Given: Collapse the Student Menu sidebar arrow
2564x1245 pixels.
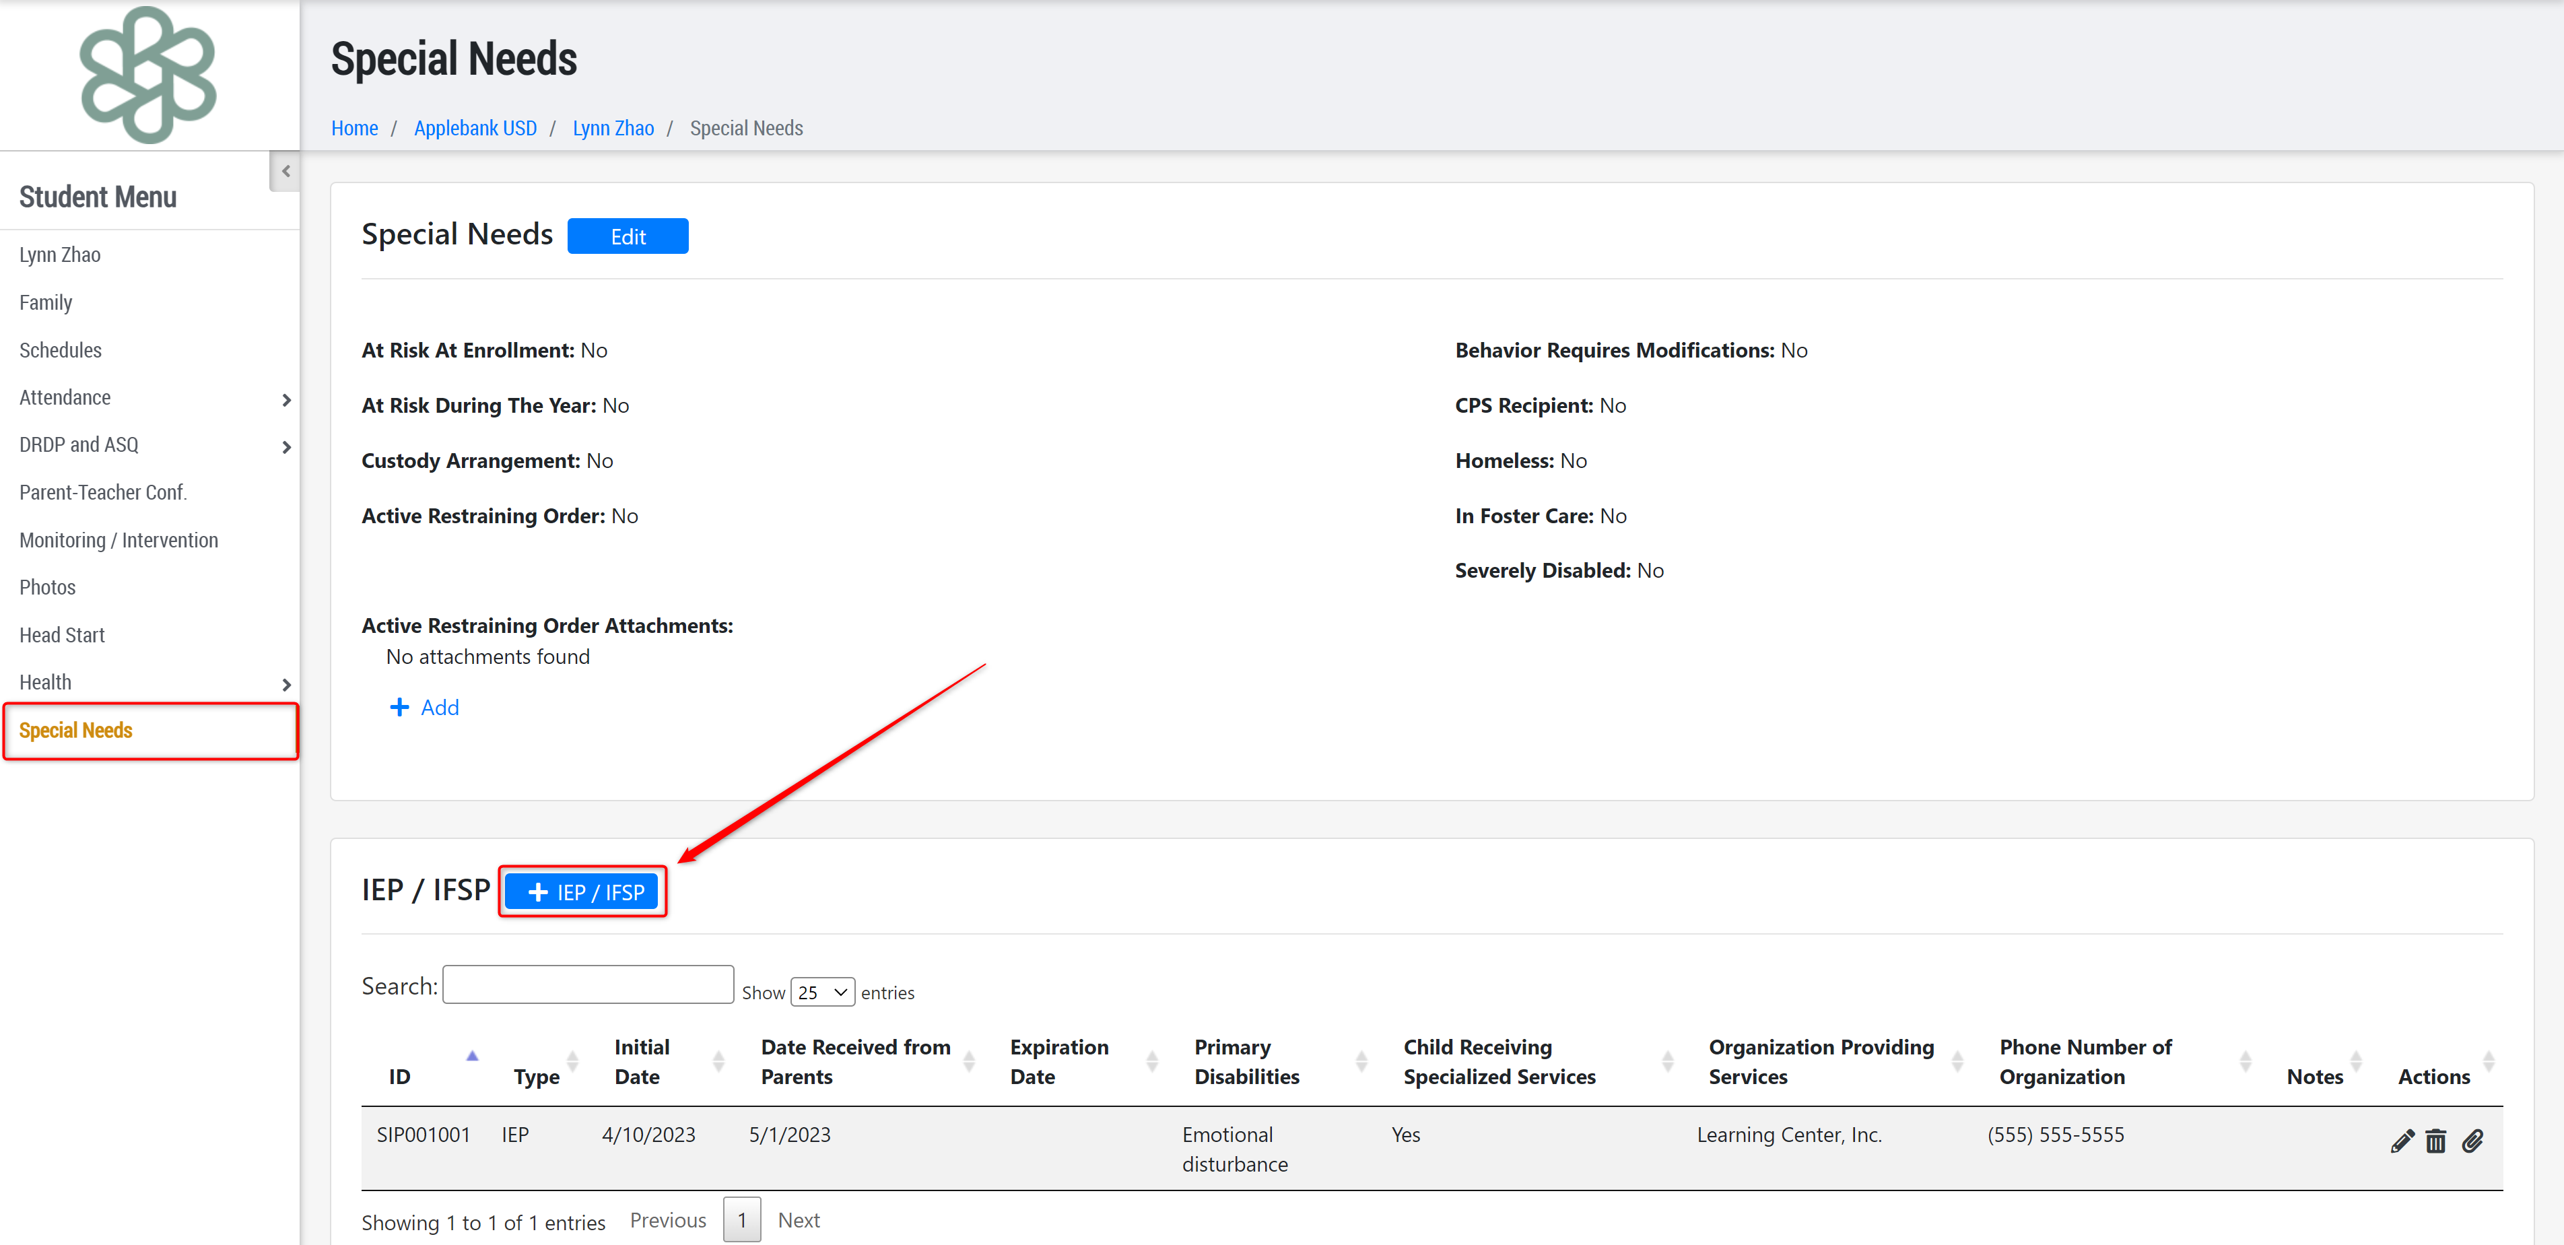Looking at the screenshot, I should point(285,171).
